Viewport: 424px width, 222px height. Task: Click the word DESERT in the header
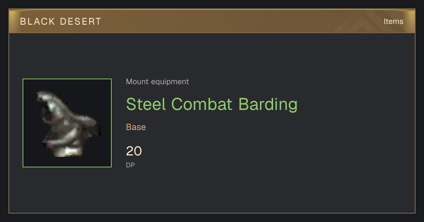pos(81,21)
